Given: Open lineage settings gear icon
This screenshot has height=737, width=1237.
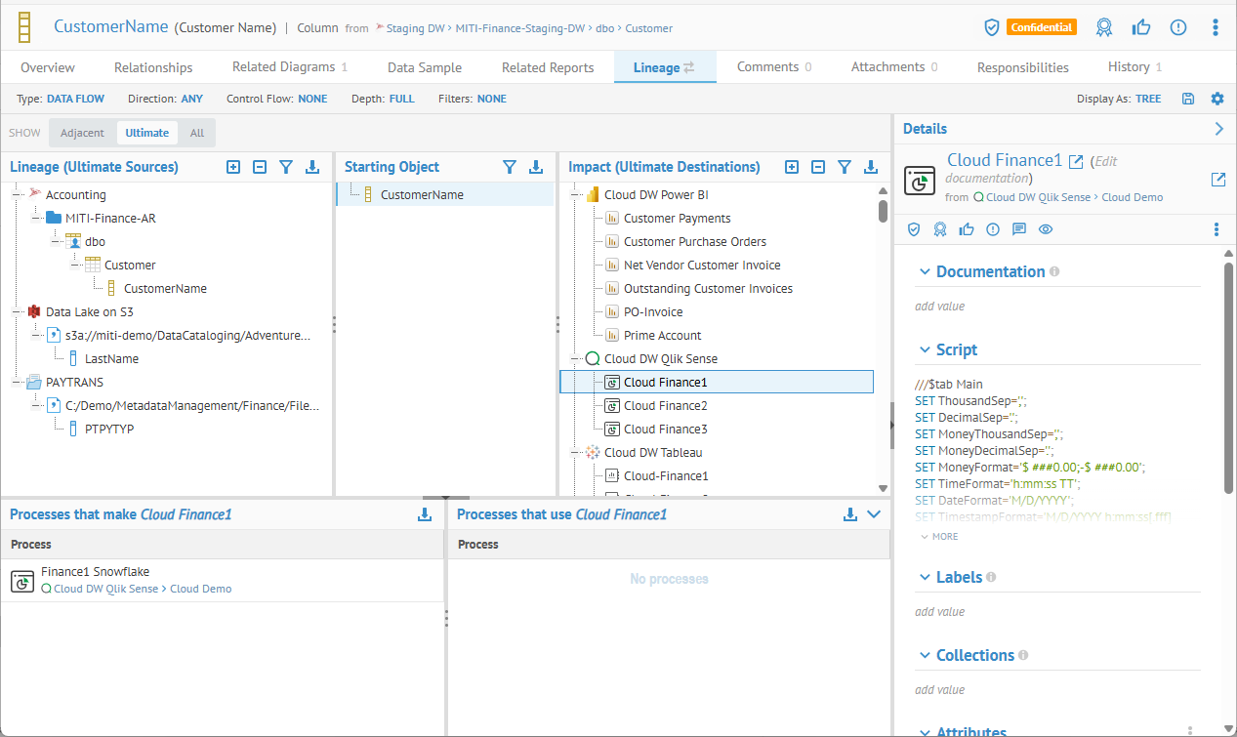Looking at the screenshot, I should point(1216,99).
